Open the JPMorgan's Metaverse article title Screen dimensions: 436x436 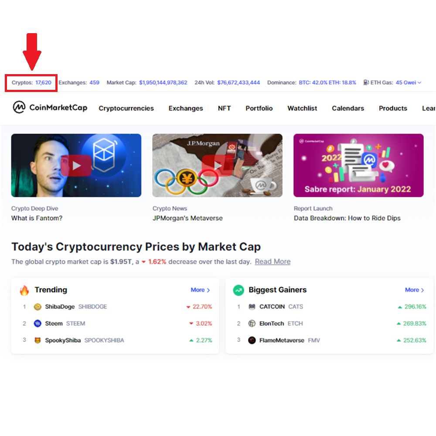coord(187,218)
